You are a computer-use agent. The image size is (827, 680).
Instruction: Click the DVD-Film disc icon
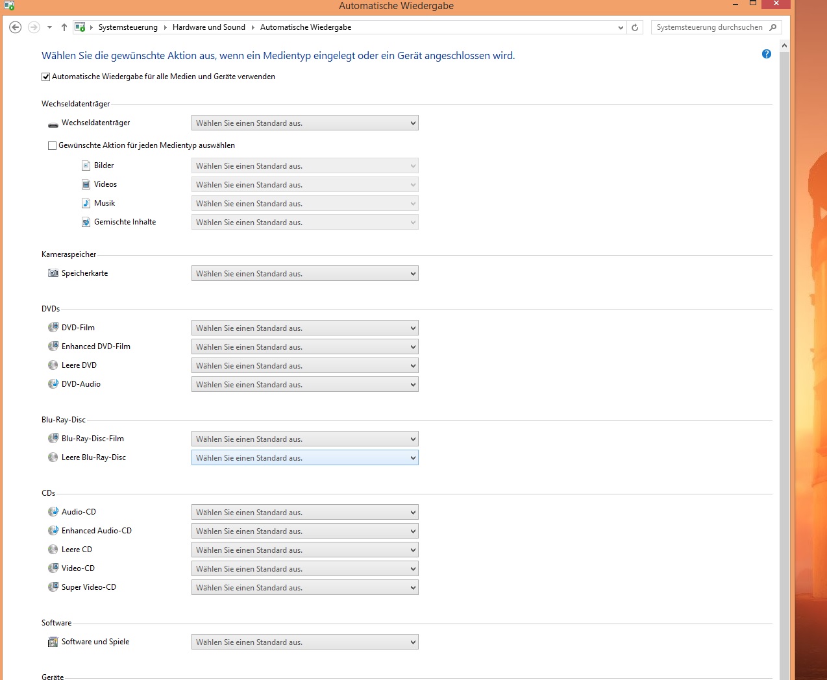coord(53,328)
